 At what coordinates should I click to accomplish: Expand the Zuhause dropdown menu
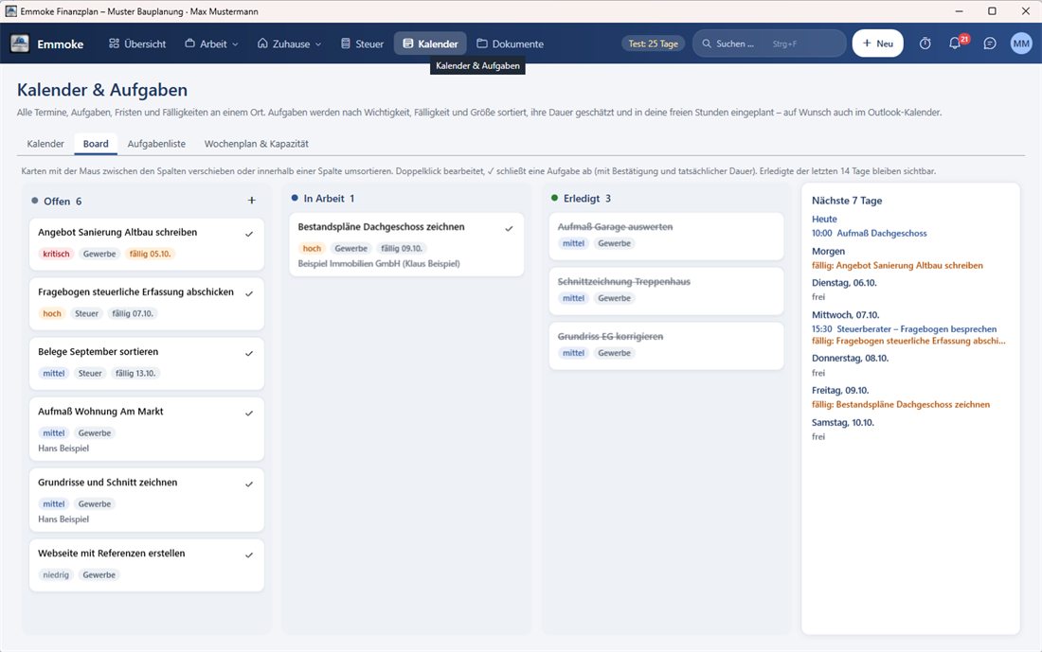coord(290,44)
